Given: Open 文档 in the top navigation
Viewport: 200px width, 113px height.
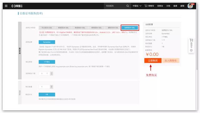Looking at the screenshot, I should tap(168, 6).
